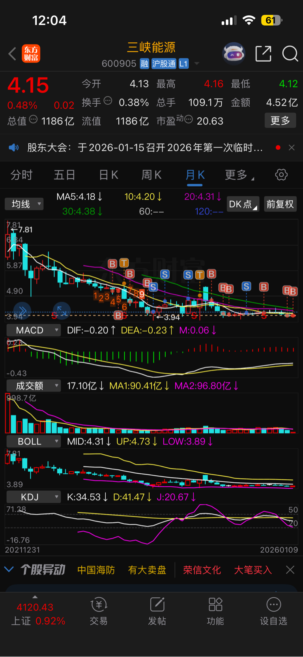Tap the L1 level badge
Screen dimensions: 303x657
pos(183,64)
